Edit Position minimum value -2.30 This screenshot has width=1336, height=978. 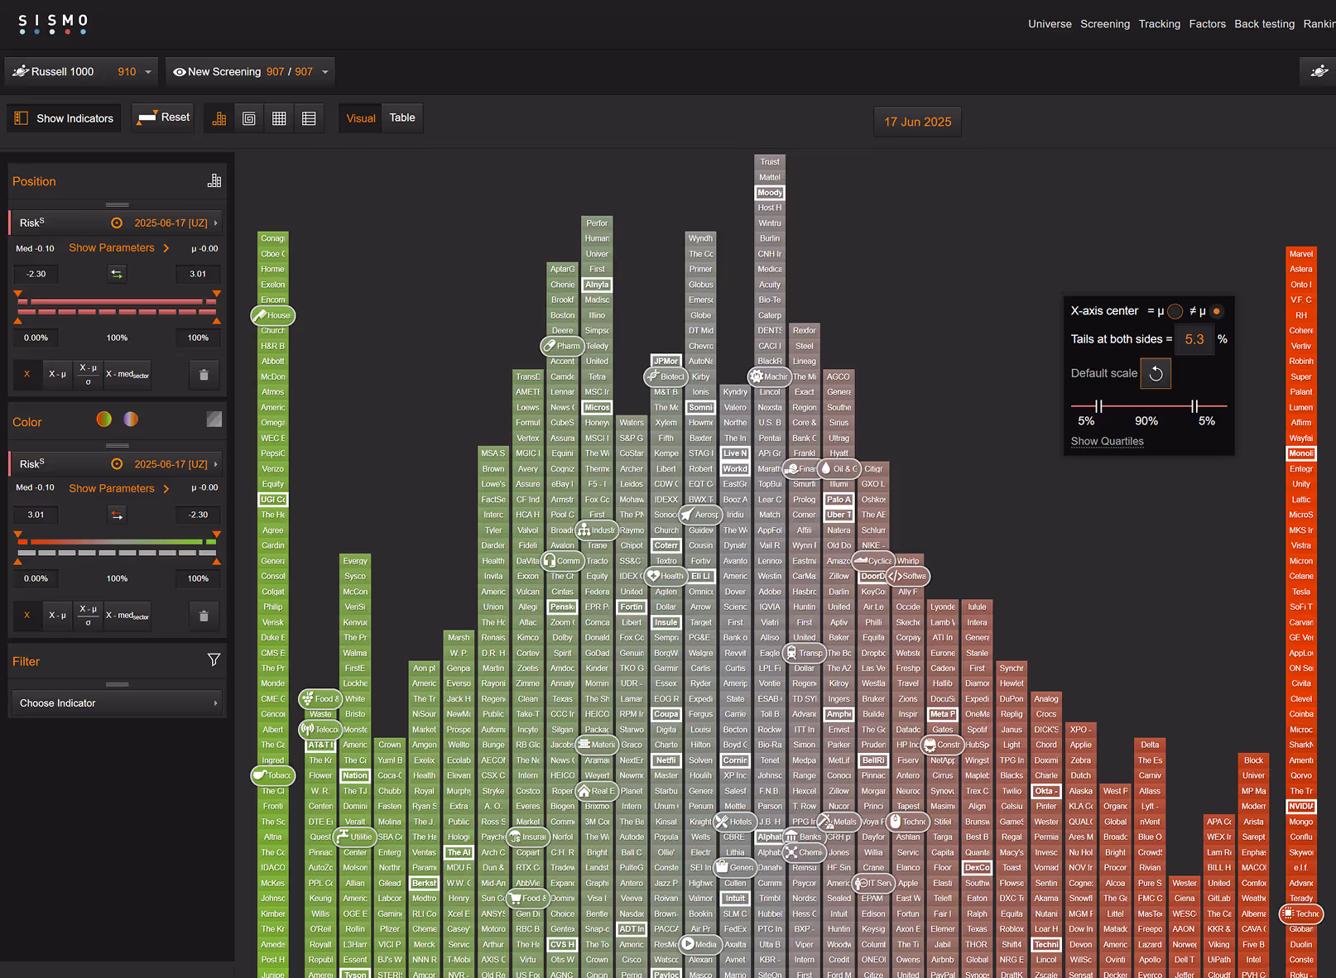pos(36,274)
